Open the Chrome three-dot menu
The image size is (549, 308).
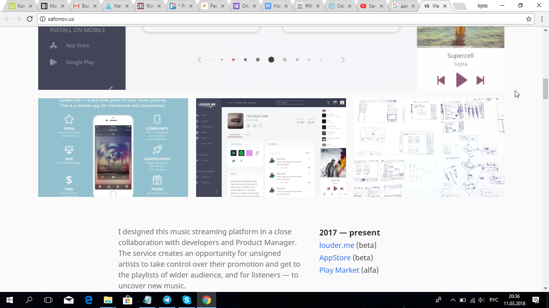coord(541,19)
